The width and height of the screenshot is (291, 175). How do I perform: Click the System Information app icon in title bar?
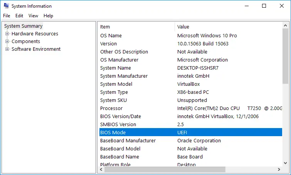6,6
